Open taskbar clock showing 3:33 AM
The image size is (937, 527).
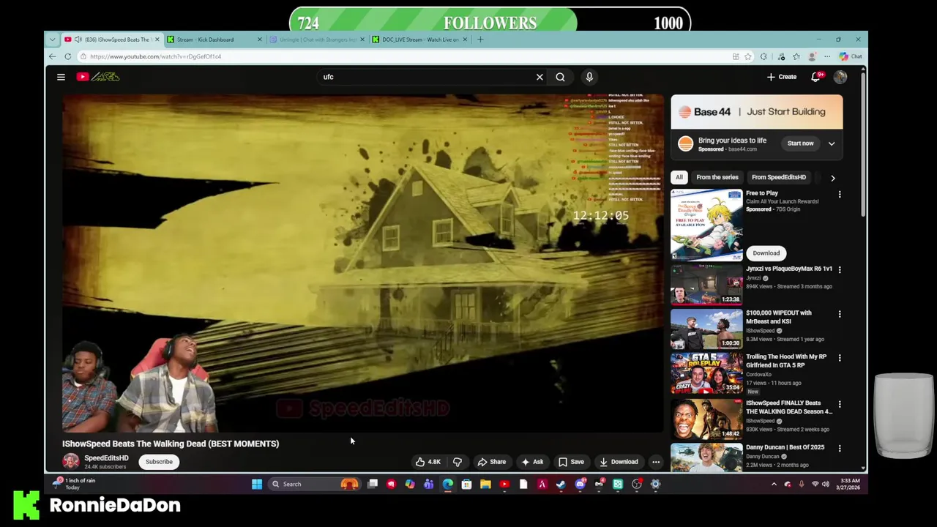[x=849, y=484]
